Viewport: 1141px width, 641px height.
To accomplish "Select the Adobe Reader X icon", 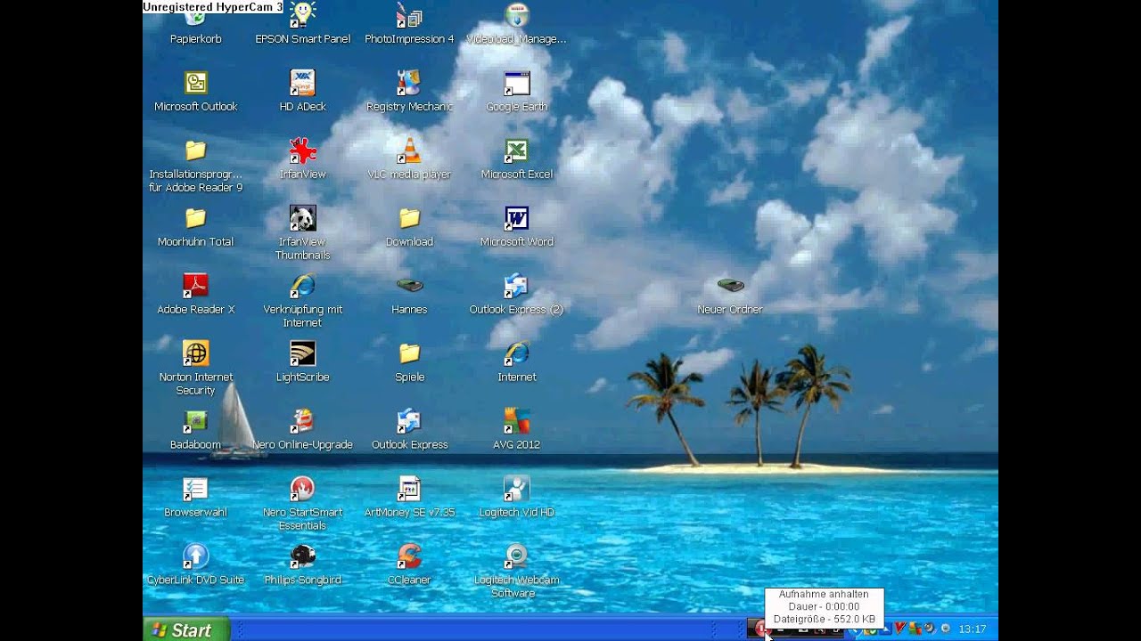I will point(195,286).
